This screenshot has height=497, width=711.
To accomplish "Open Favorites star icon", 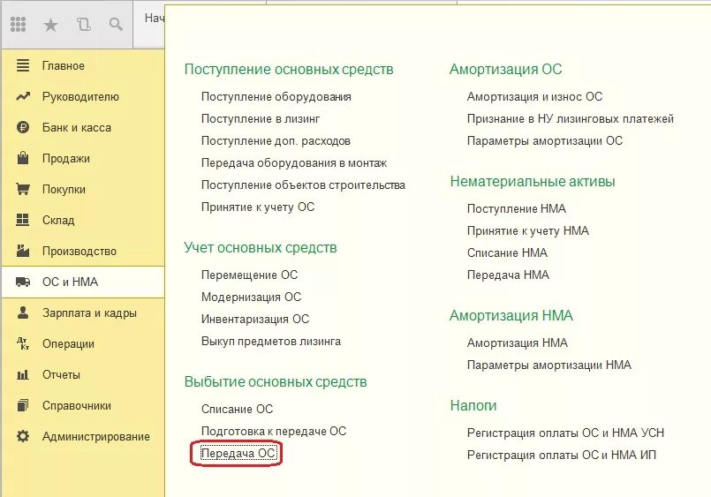I will pyautogui.click(x=50, y=25).
